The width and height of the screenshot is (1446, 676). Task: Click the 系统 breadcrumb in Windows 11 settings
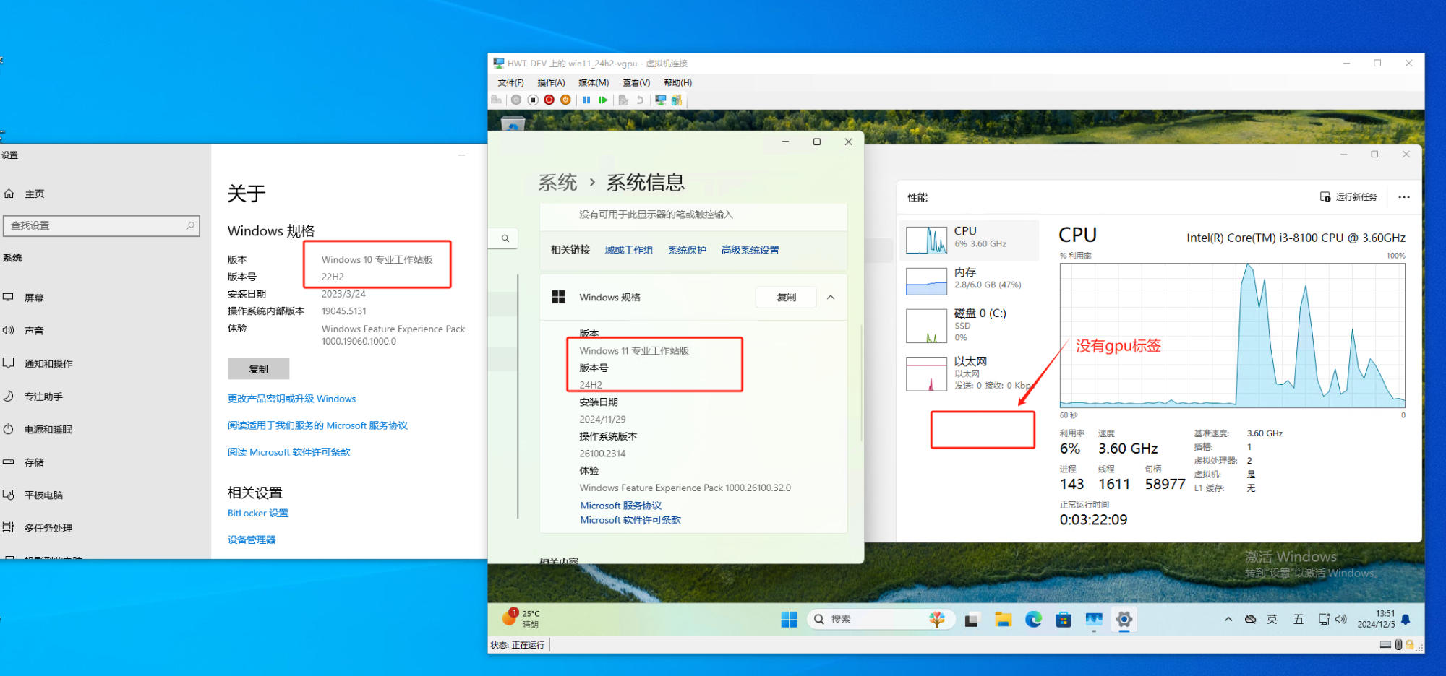coord(557,183)
